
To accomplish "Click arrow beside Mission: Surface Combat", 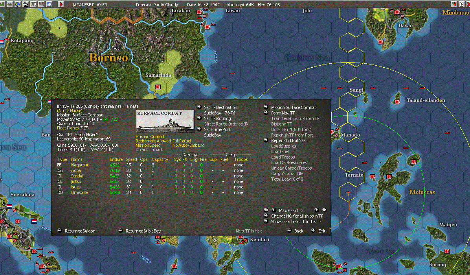I will click(266, 107).
